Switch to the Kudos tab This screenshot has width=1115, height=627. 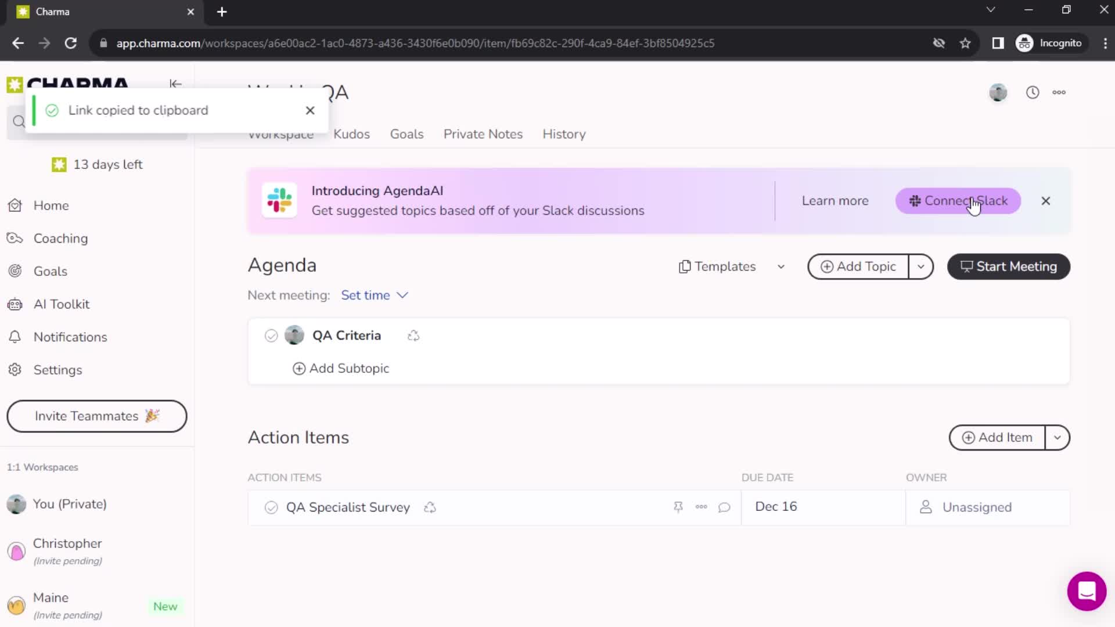[351, 134]
